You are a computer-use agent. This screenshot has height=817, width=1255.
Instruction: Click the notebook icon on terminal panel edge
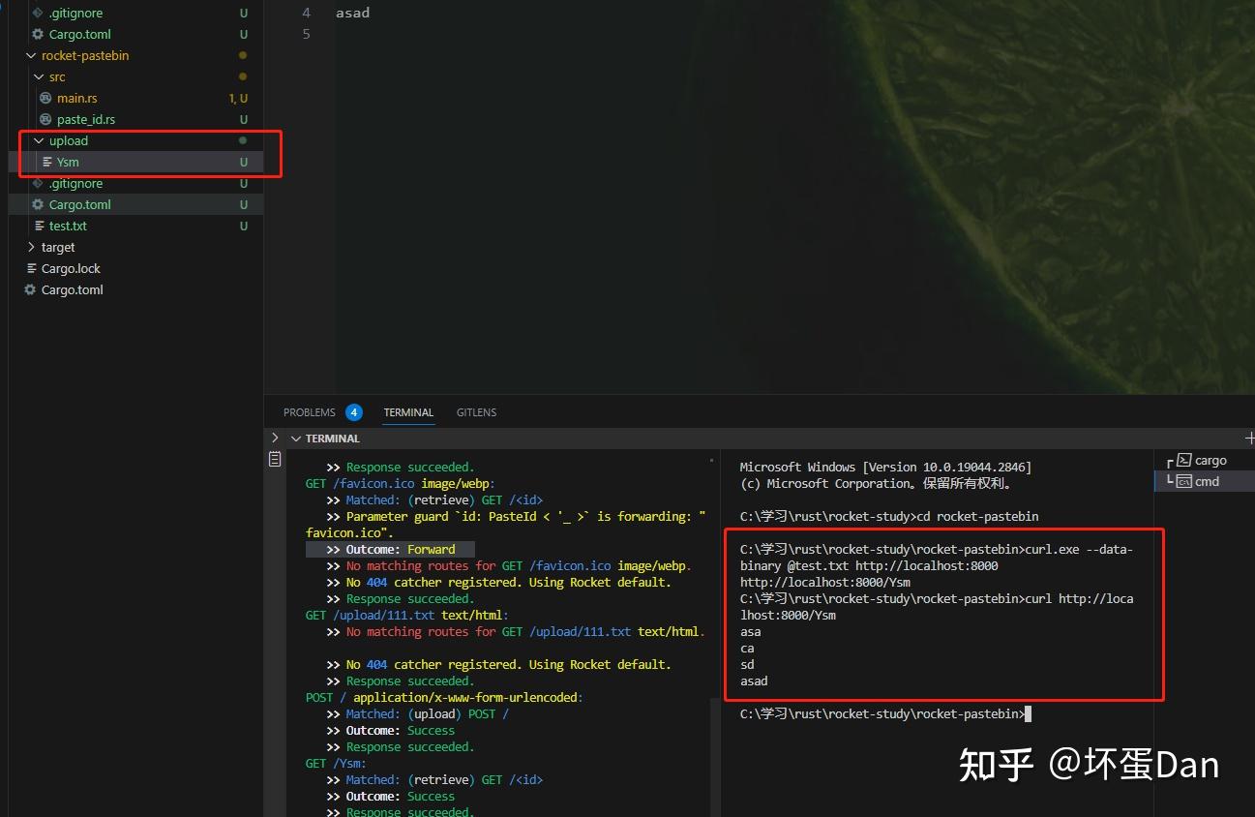tap(275, 459)
